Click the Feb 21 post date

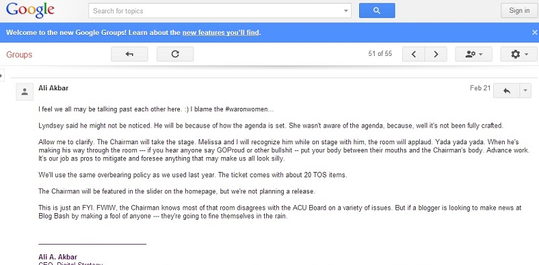(480, 88)
